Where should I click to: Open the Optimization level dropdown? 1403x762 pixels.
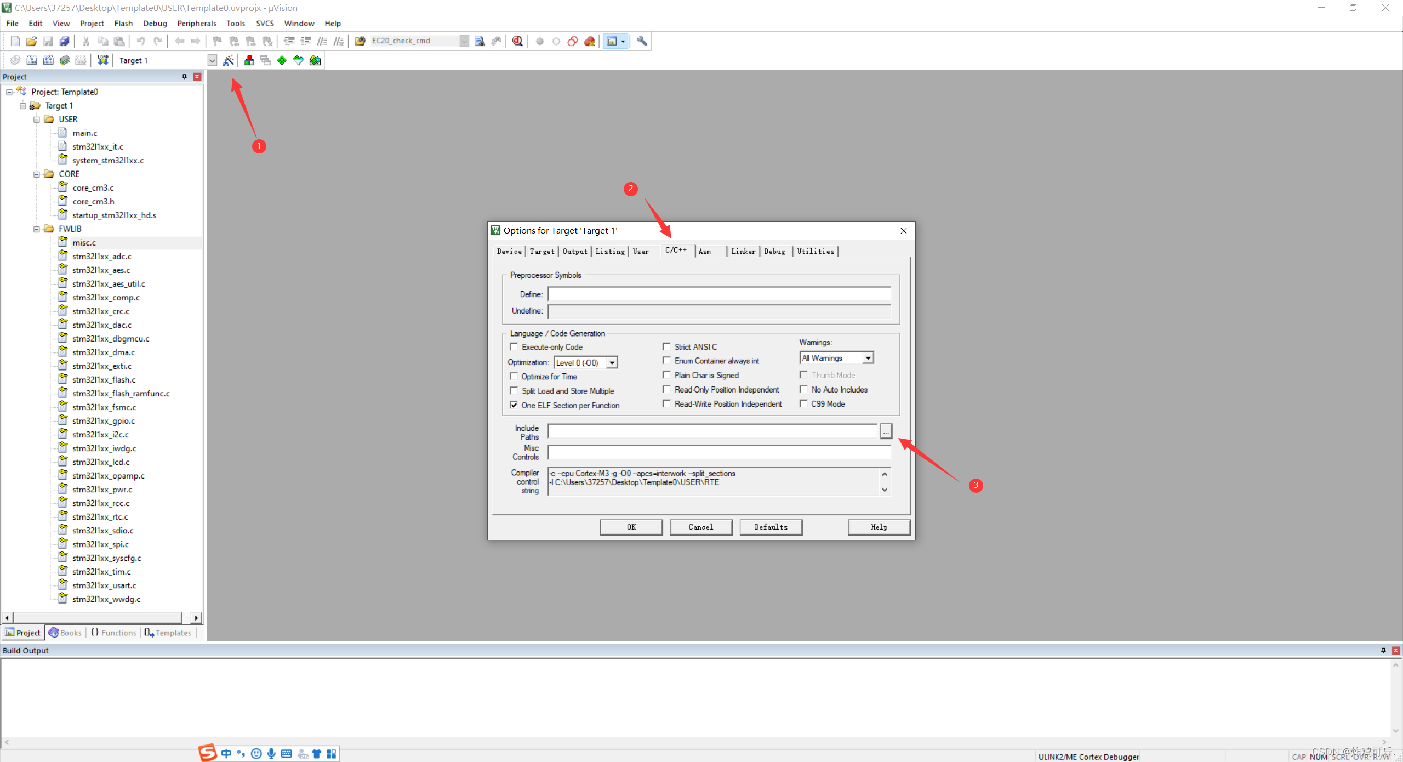pyautogui.click(x=612, y=363)
